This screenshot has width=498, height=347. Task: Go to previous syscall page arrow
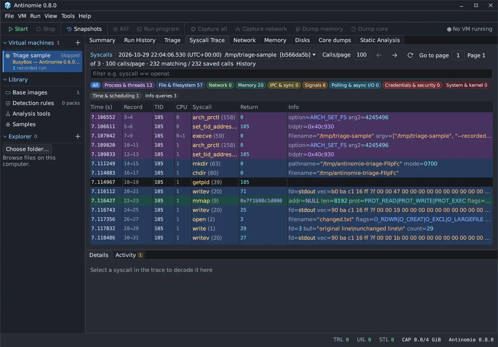pos(379,55)
